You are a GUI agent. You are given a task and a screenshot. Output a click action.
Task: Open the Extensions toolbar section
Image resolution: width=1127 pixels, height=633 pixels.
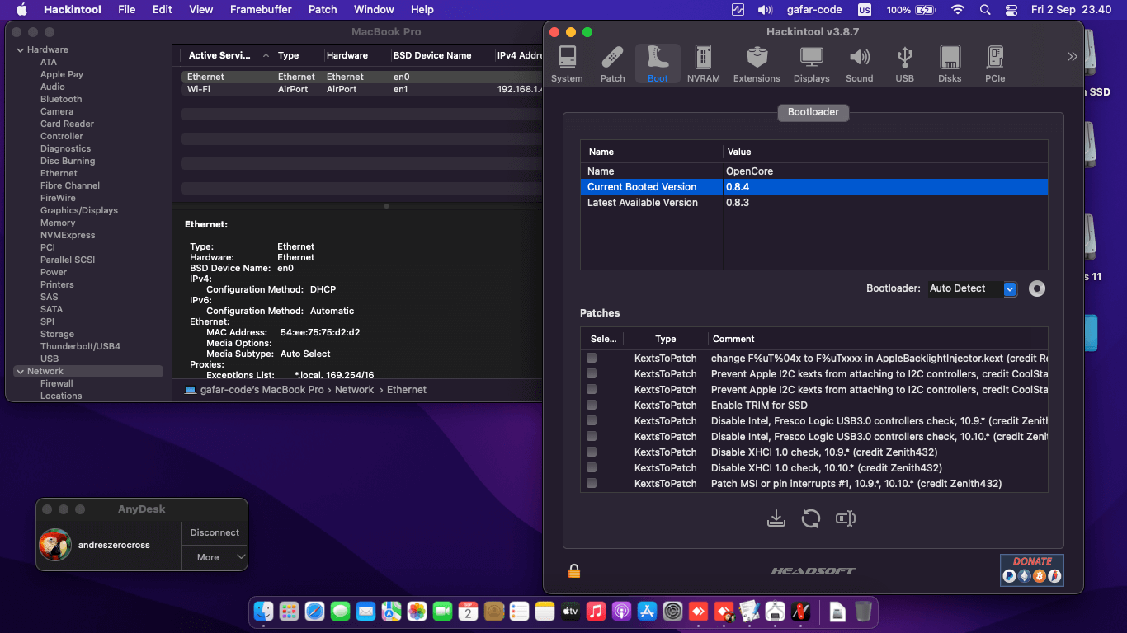click(757, 64)
